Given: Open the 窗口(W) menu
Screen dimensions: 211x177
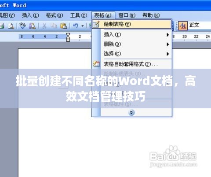Looking at the screenshot, I should 127,15.
